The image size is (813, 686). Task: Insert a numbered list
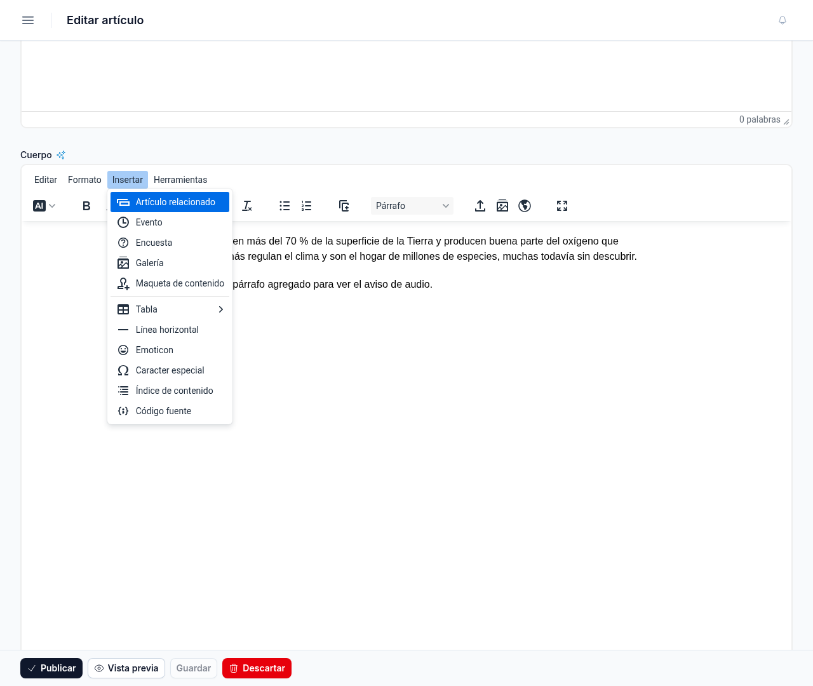307,206
